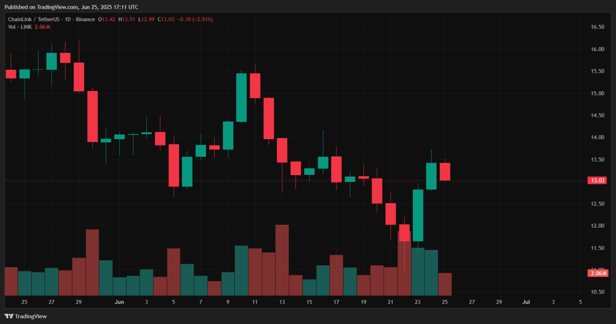Select the large green June 23 candlestick
This screenshot has width=616, height=324.
(418, 215)
